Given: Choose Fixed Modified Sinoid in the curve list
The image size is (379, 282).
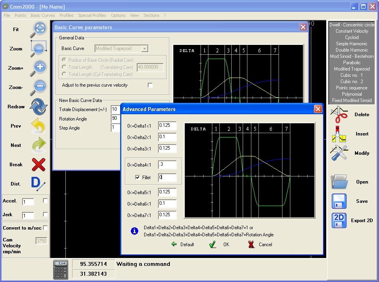Looking at the screenshot, I should click(x=352, y=100).
